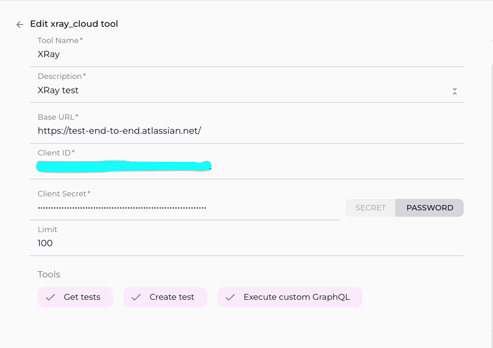Select the PASSWORD option
Viewport: 493px width, 348px height.
coord(429,208)
